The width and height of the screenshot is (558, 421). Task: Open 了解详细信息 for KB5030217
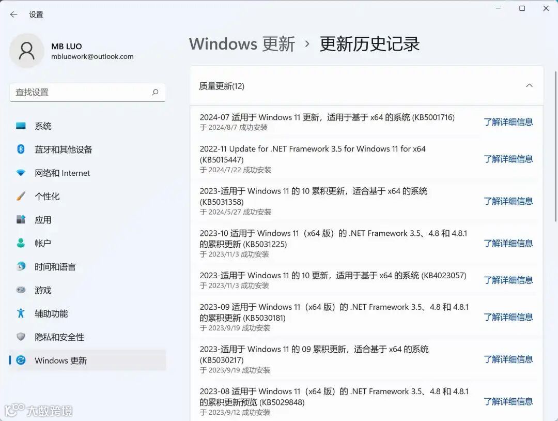pos(508,359)
